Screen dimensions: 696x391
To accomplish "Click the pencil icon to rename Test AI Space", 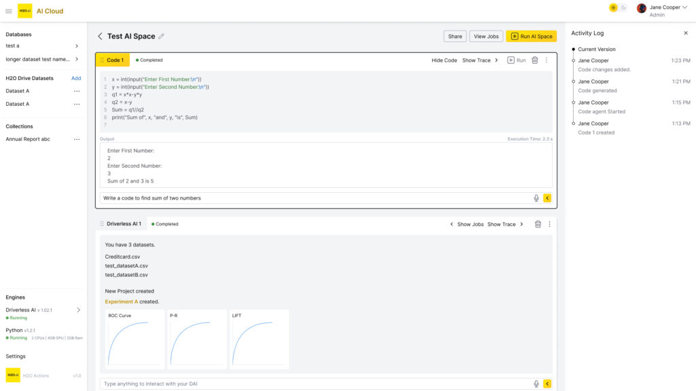I will (161, 37).
